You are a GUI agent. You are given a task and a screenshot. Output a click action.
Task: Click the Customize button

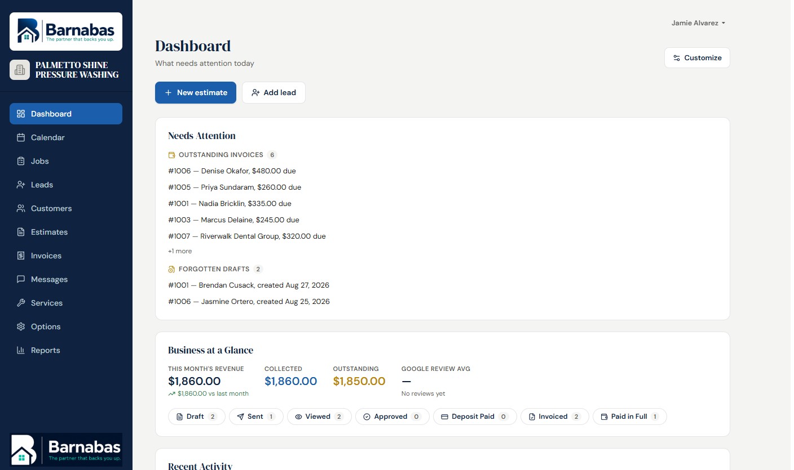point(697,58)
